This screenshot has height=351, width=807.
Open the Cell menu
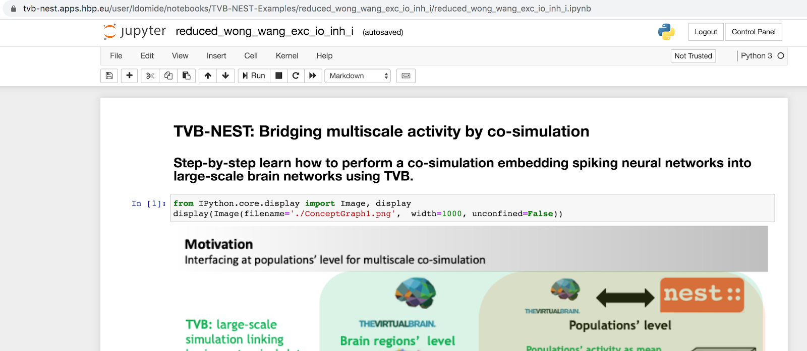click(x=251, y=56)
